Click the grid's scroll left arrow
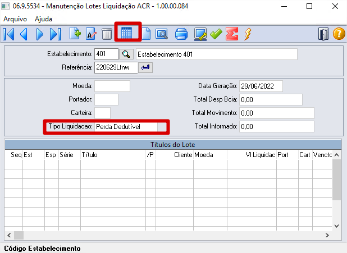The image size is (347, 253). (9, 235)
